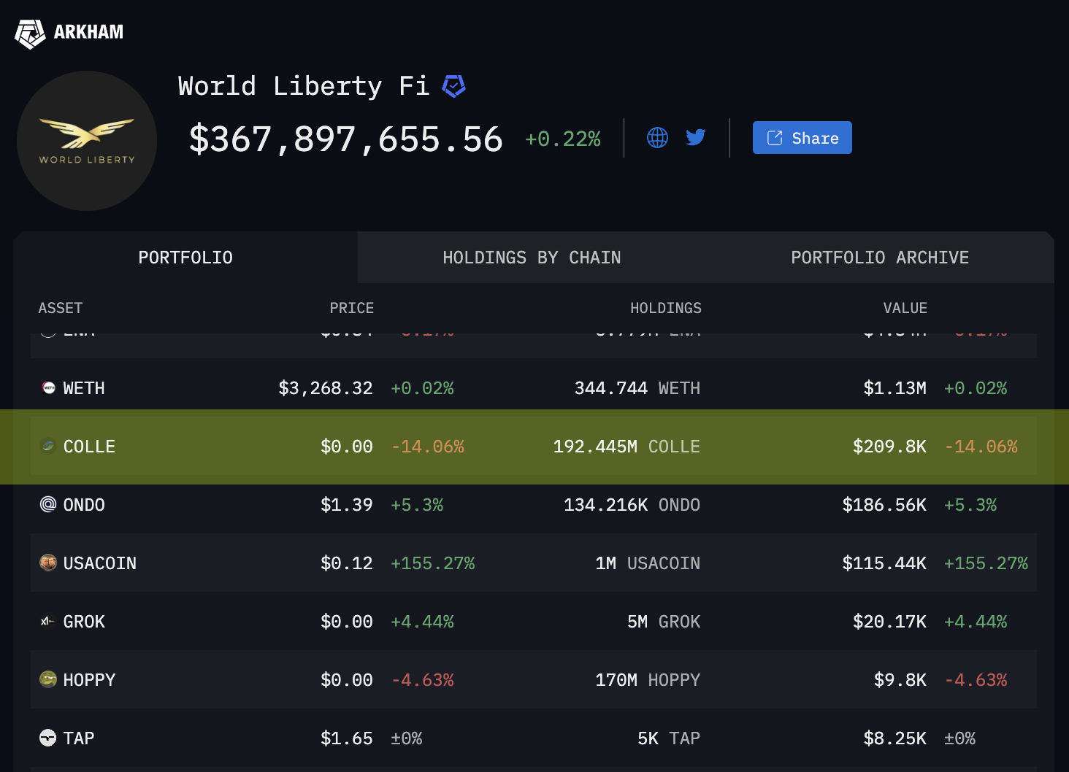Click the Share button

pyautogui.click(x=802, y=137)
